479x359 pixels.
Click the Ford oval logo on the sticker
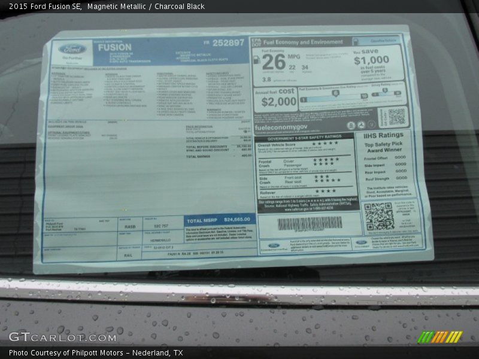coord(72,49)
